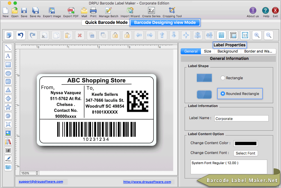Open the http://www.drpusoftware.com link
Screen dimensions: 281x188
click(147, 182)
